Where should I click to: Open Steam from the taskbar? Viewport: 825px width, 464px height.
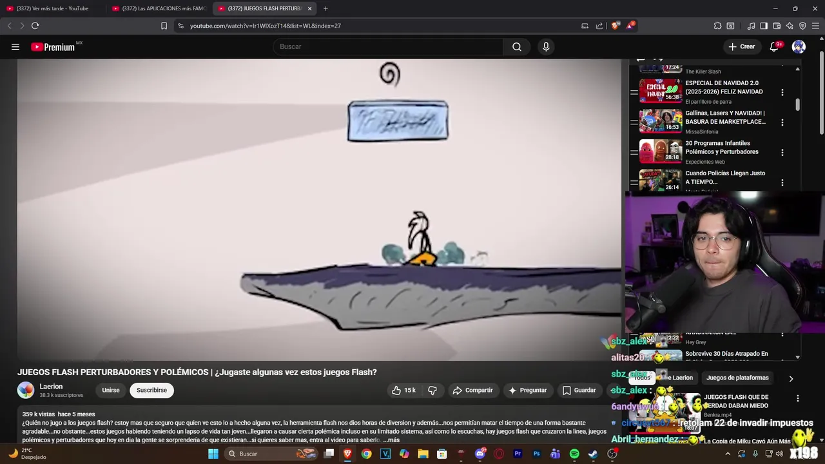click(x=593, y=454)
